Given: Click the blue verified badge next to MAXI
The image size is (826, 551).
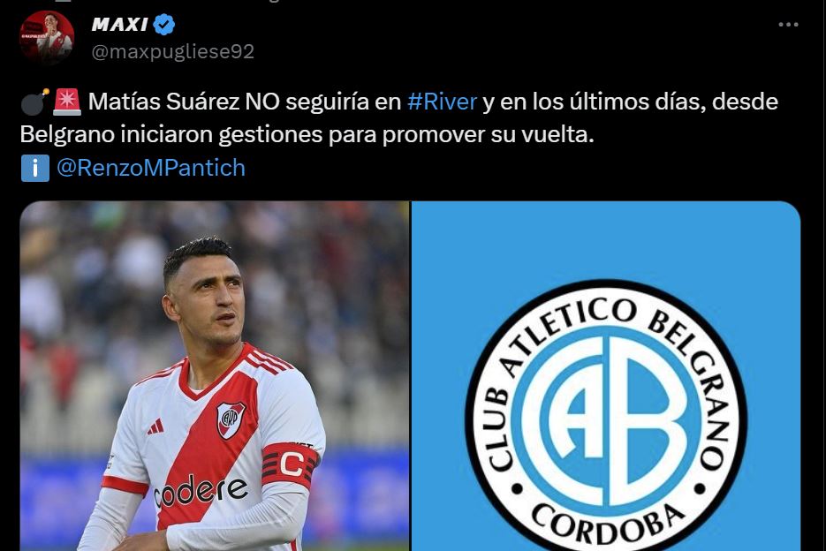Looking at the screenshot, I should [164, 25].
